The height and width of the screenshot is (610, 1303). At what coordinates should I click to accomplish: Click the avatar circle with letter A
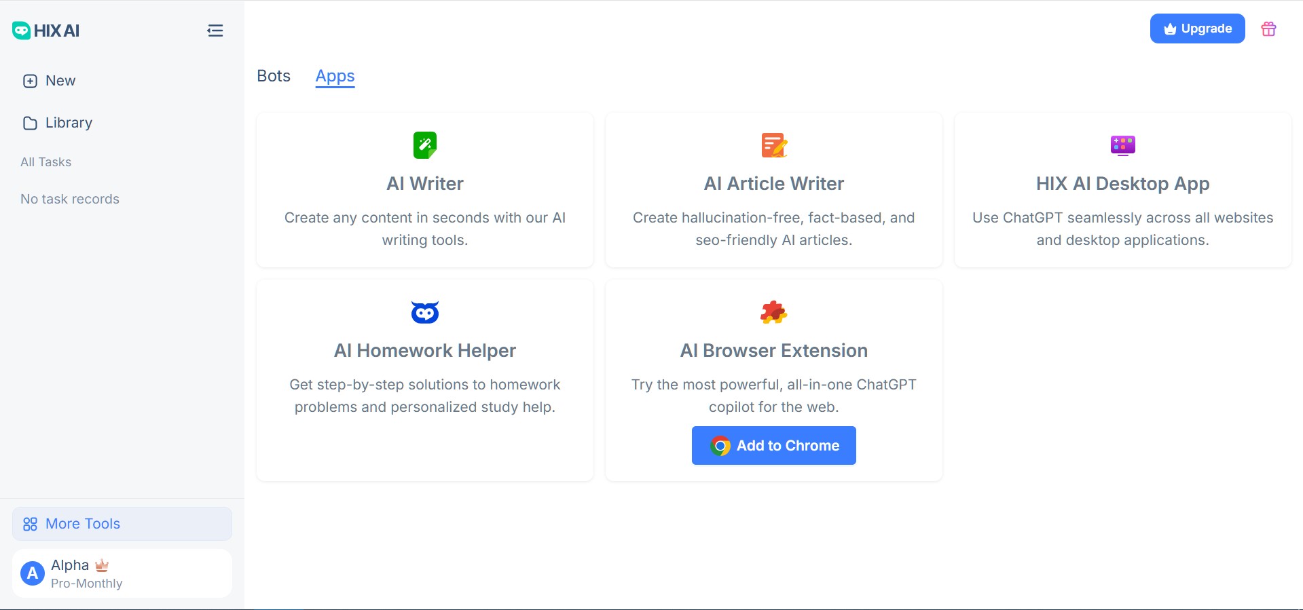tap(32, 573)
